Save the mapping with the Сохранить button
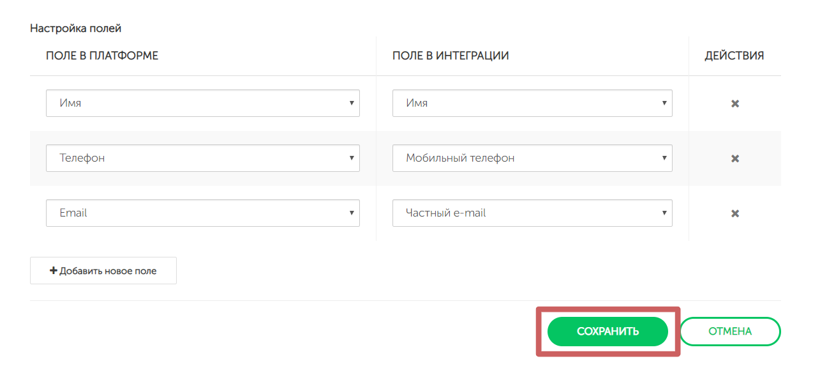This screenshot has height=375, width=813. click(608, 332)
